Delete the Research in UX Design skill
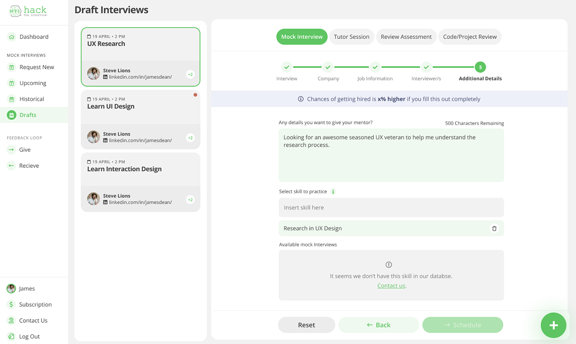Screen dimensions: 576x344 (x=494, y=229)
